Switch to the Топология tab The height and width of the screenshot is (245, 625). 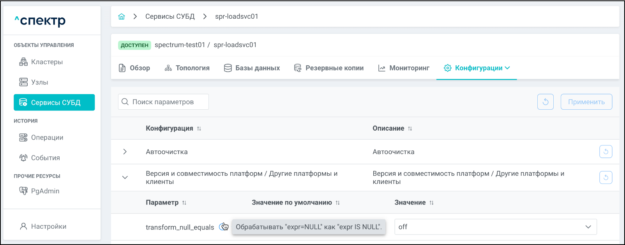click(187, 68)
